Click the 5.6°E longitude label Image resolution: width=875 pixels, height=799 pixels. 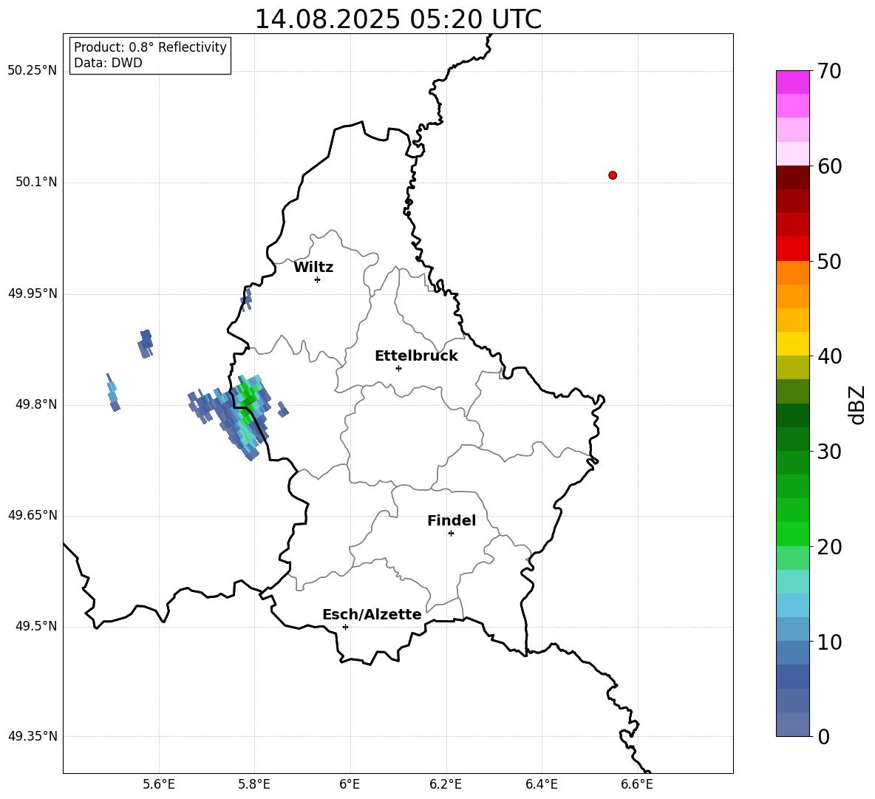[159, 785]
